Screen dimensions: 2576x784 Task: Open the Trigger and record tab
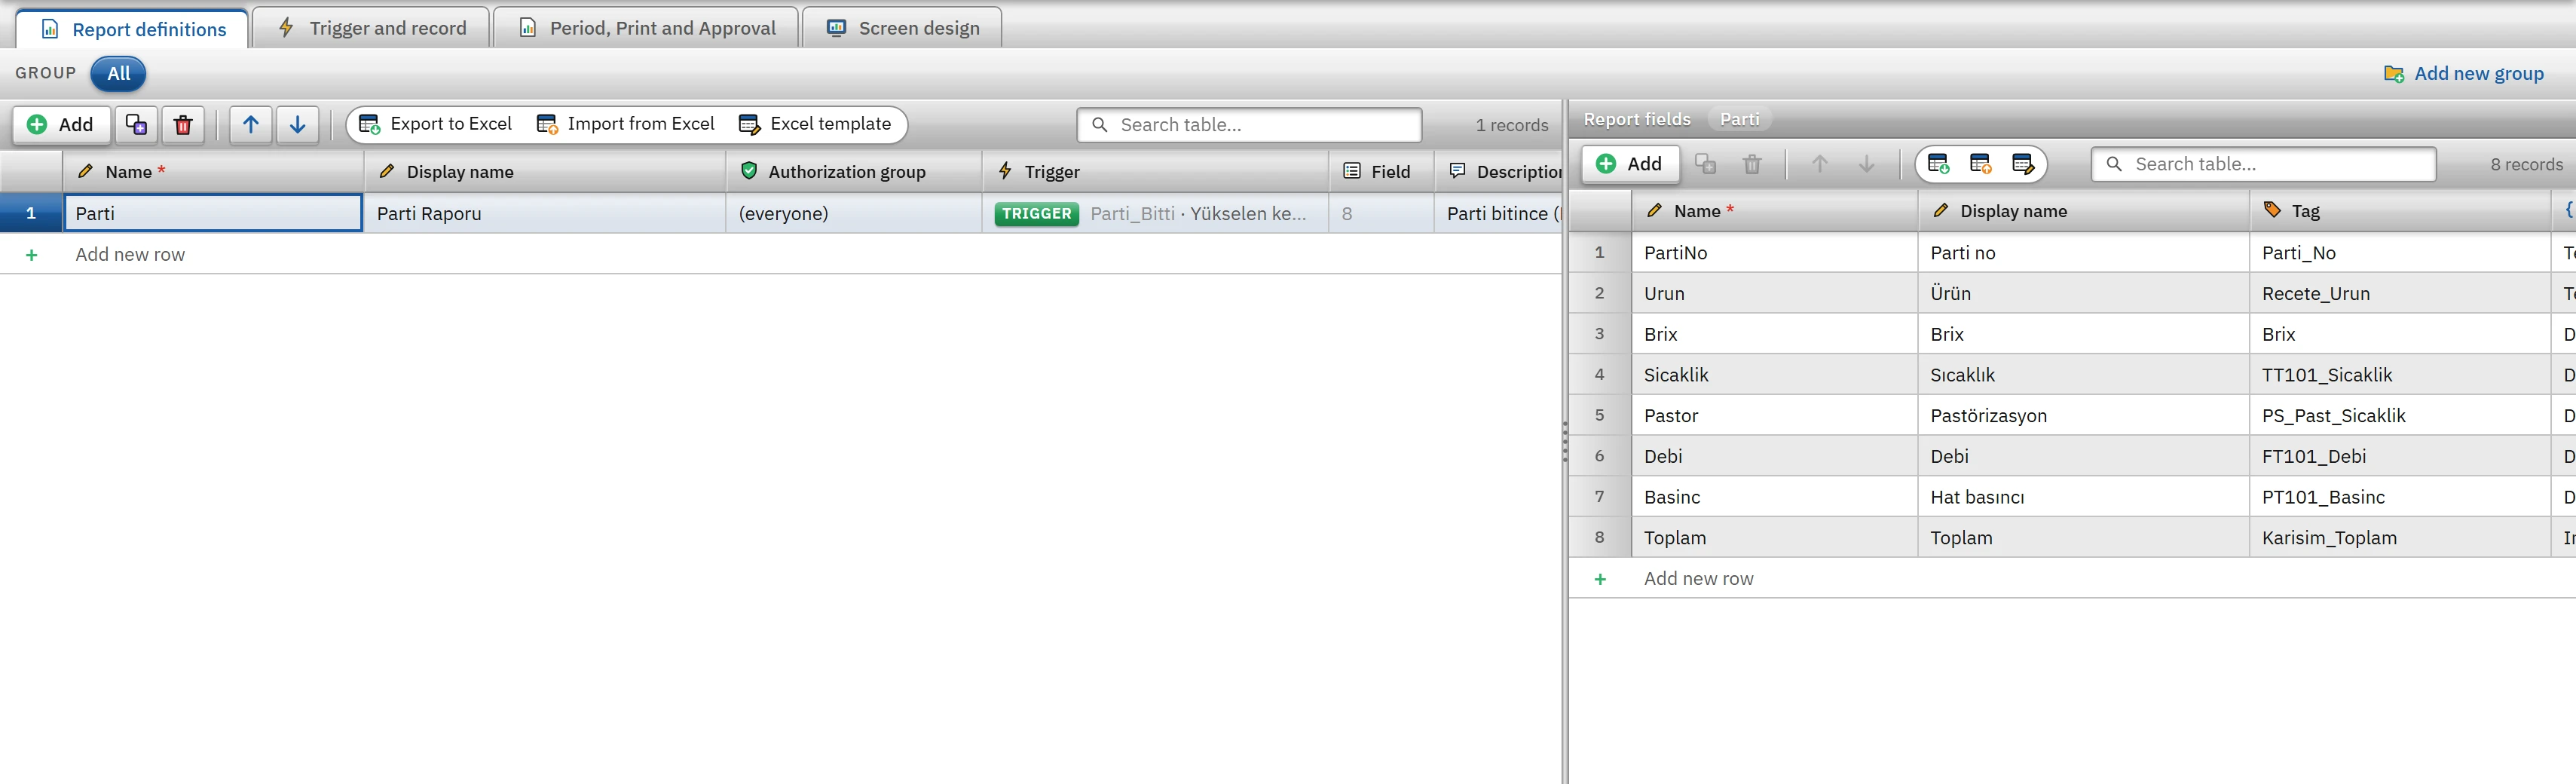pos(372,28)
